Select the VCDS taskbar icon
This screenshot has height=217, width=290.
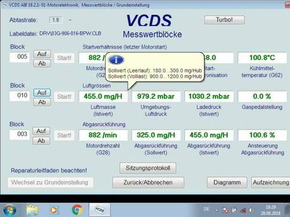pos(100,209)
